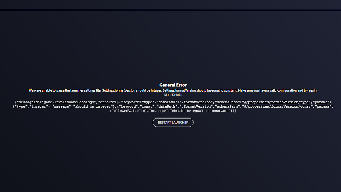Screen dimensions: 341x192
Task: Click the horizontal divider line at top
Action: 170,10
